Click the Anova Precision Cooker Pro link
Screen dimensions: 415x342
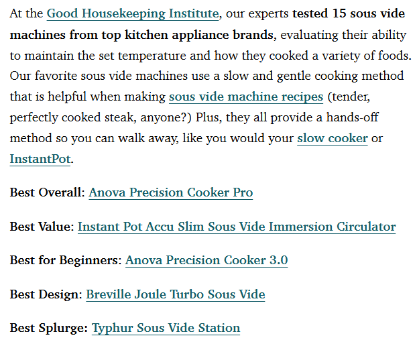coord(171,192)
